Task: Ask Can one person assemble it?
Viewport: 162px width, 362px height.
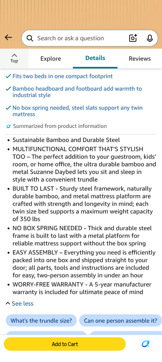Action: pyautogui.click(x=120, y=320)
